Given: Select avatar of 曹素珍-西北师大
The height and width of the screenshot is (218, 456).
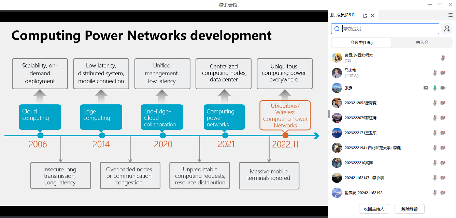Looking at the screenshot, I should tap(337, 58).
